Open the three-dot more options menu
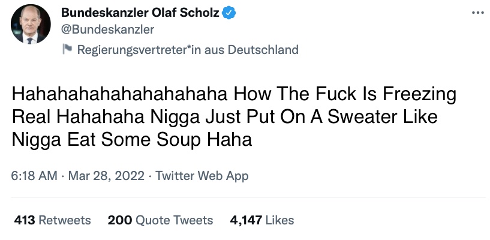 click(x=477, y=13)
